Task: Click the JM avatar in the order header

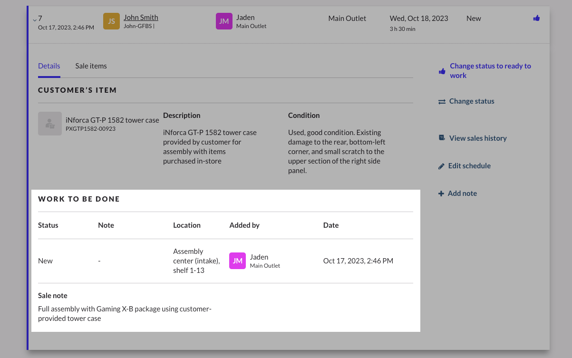Action: point(224,21)
